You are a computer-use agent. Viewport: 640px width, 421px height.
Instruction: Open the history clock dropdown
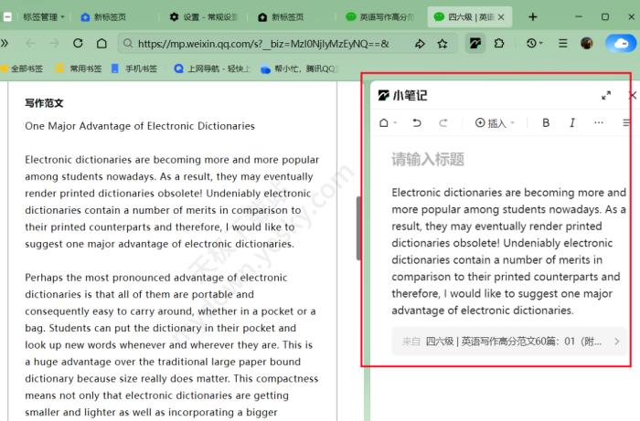point(535,43)
